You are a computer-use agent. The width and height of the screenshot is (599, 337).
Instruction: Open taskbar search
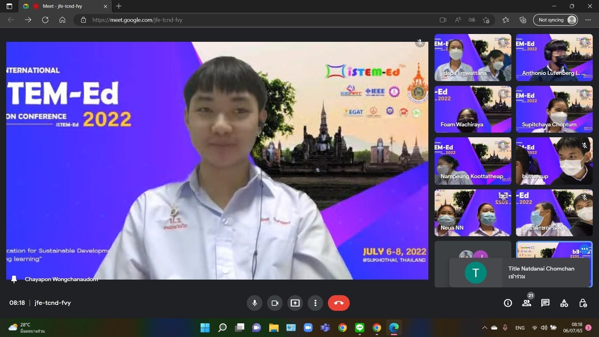click(222, 328)
